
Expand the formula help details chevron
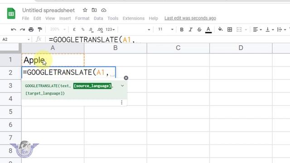(122, 86)
